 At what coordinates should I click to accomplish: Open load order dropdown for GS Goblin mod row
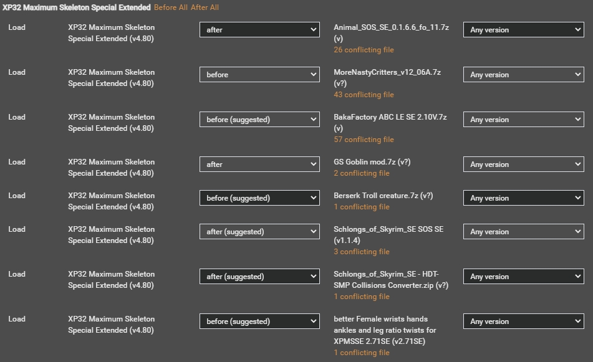tap(259, 164)
